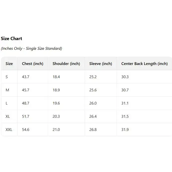
Task: Select shoulder value 21.0 in XXL row
Action: [x=56, y=130]
